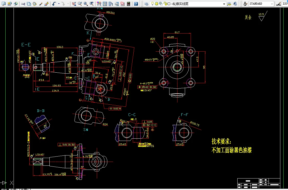Expand the STANDARD text style dropdown

coord(272,4)
